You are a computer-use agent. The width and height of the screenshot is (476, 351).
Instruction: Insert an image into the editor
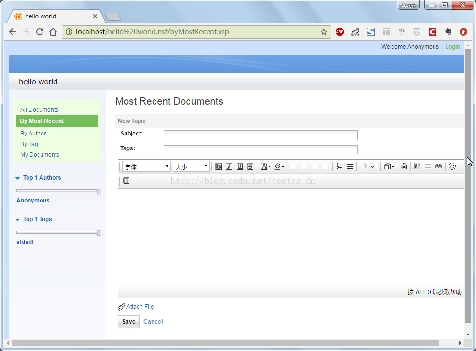(418, 166)
